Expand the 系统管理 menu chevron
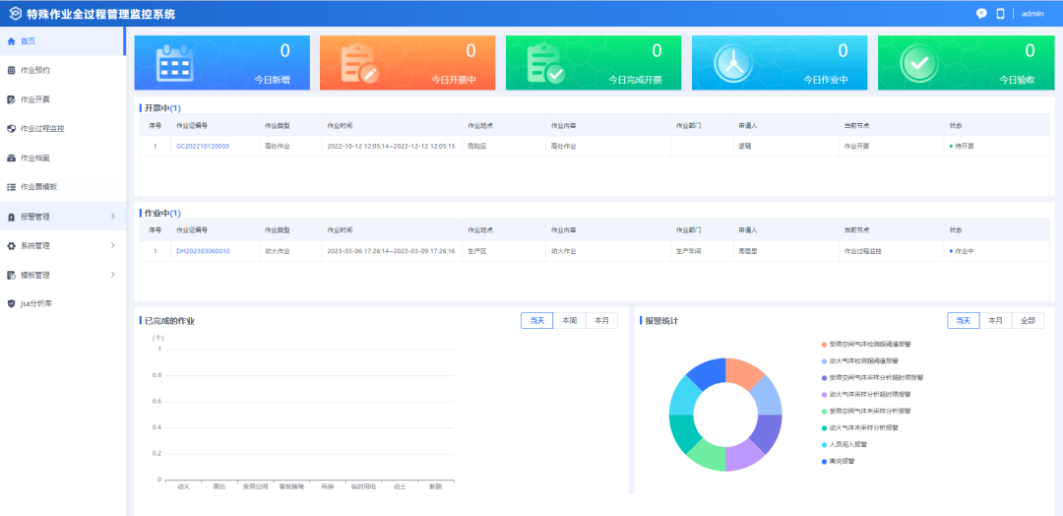Image resolution: width=1063 pixels, height=516 pixels. [112, 245]
